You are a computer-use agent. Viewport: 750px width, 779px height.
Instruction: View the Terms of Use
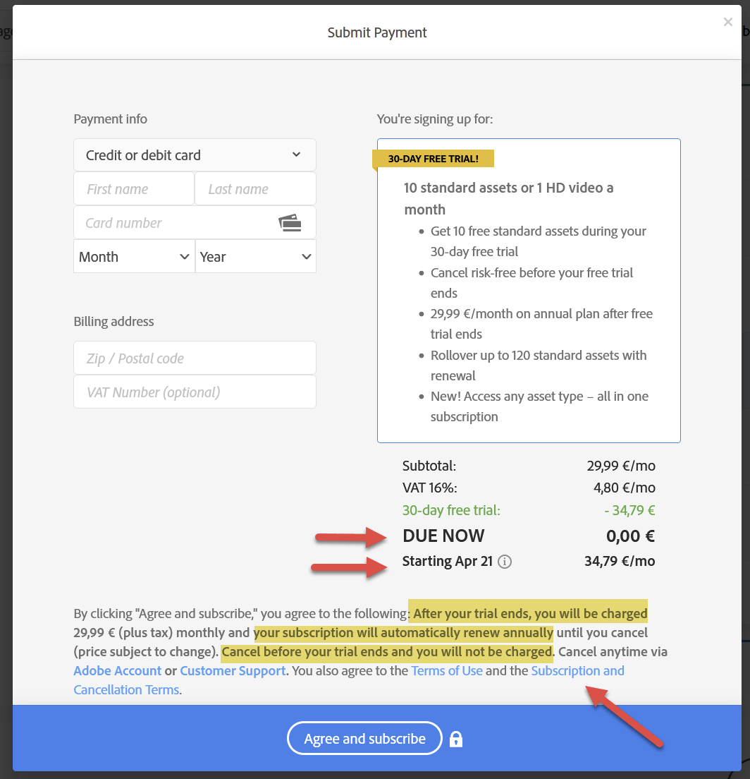coord(446,670)
